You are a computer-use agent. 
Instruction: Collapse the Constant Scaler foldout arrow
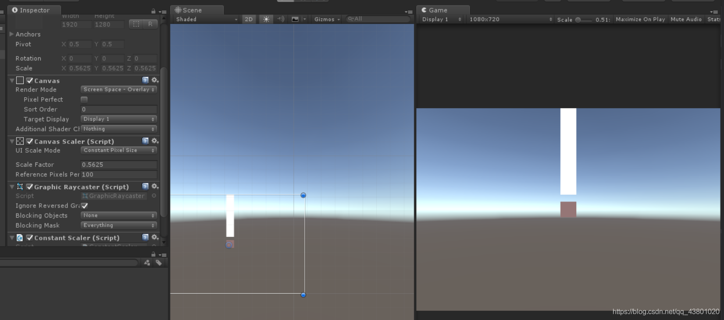coord(12,238)
